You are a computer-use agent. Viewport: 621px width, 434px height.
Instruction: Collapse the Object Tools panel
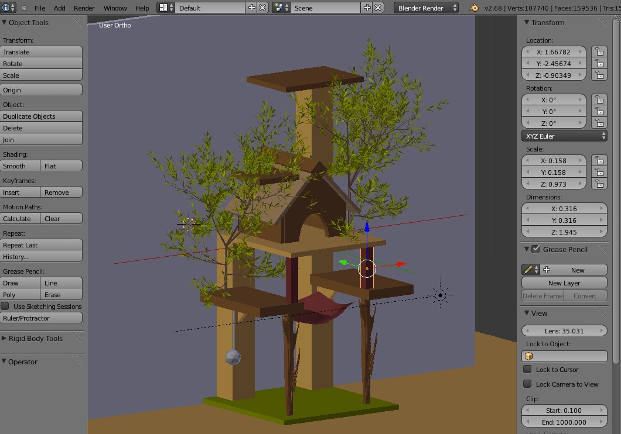pos(4,23)
